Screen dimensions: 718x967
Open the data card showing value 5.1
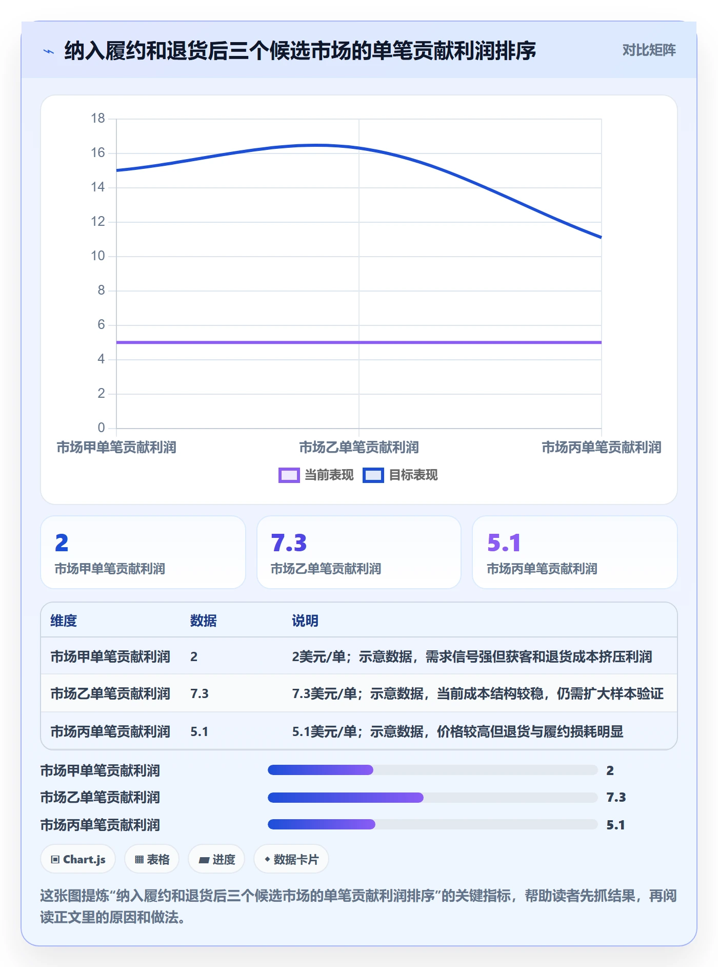point(575,552)
